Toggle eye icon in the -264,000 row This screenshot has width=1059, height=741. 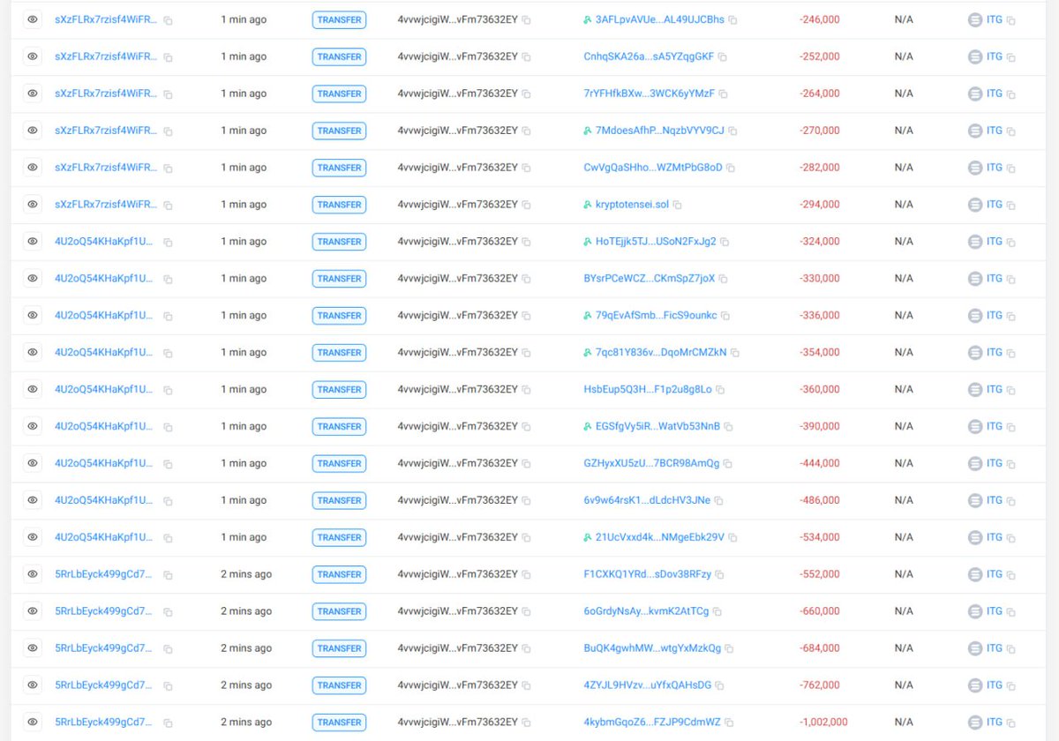[33, 94]
